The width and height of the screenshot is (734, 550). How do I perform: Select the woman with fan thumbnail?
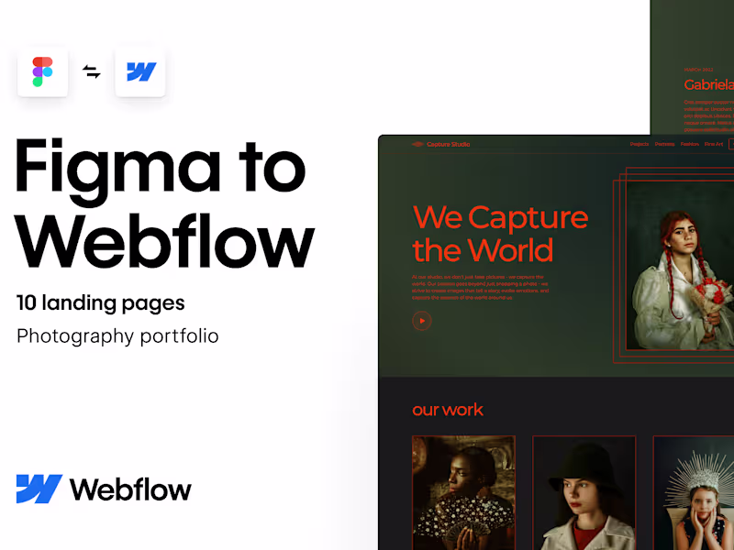pyautogui.click(x=463, y=493)
